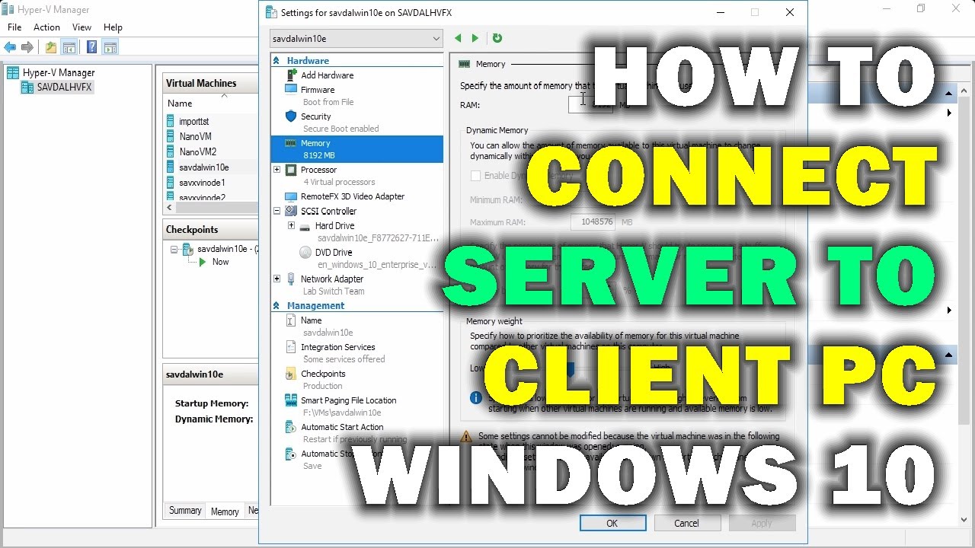The width and height of the screenshot is (975, 548).
Task: Click the blue info icon under Memory weight
Action: click(476, 397)
